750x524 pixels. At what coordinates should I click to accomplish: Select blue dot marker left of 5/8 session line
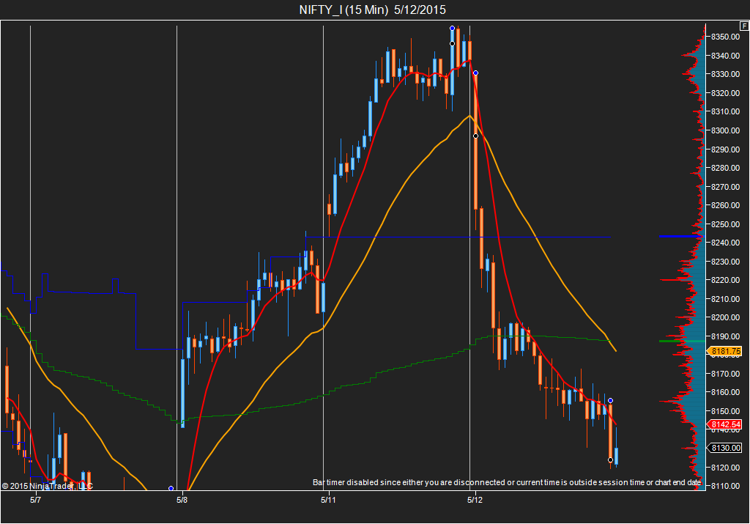(x=171, y=488)
